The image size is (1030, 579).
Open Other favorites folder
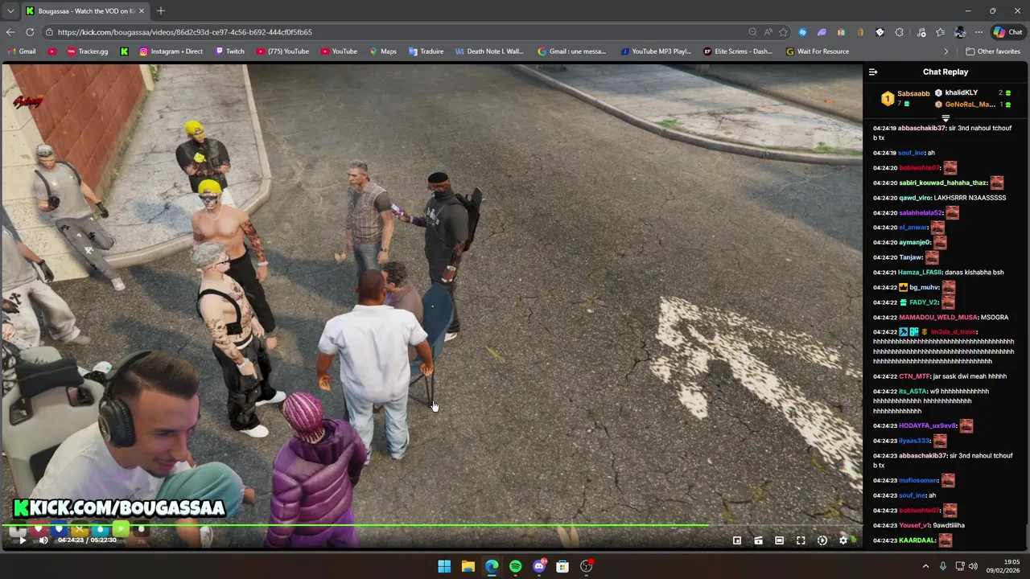[x=993, y=51]
